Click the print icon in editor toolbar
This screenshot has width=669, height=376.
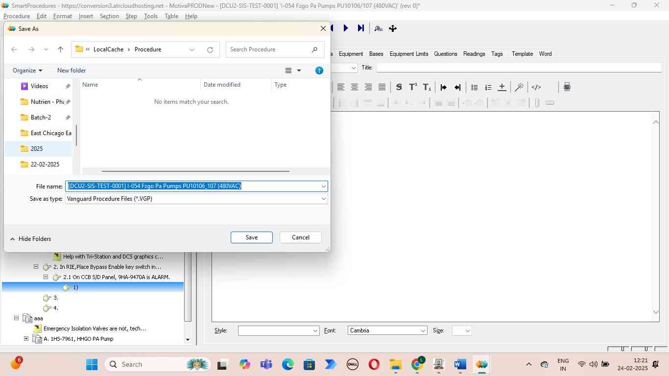tap(567, 87)
